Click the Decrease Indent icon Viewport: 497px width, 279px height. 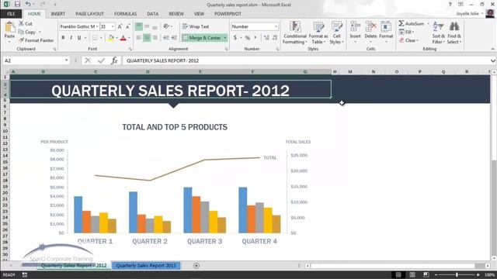pos(165,38)
